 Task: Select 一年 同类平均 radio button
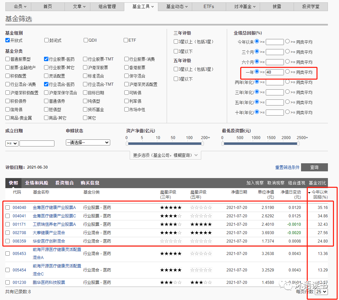[287, 72]
